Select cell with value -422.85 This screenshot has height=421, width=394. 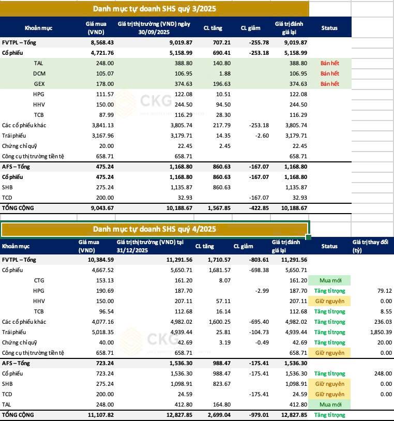[259, 208]
